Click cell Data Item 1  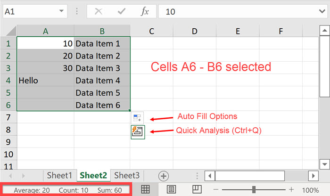[102, 43]
